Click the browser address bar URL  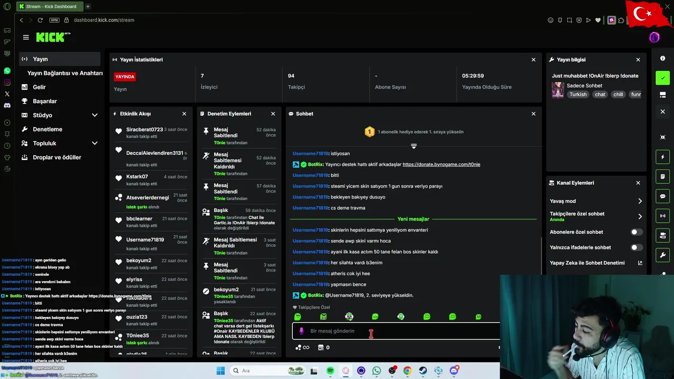(x=104, y=20)
